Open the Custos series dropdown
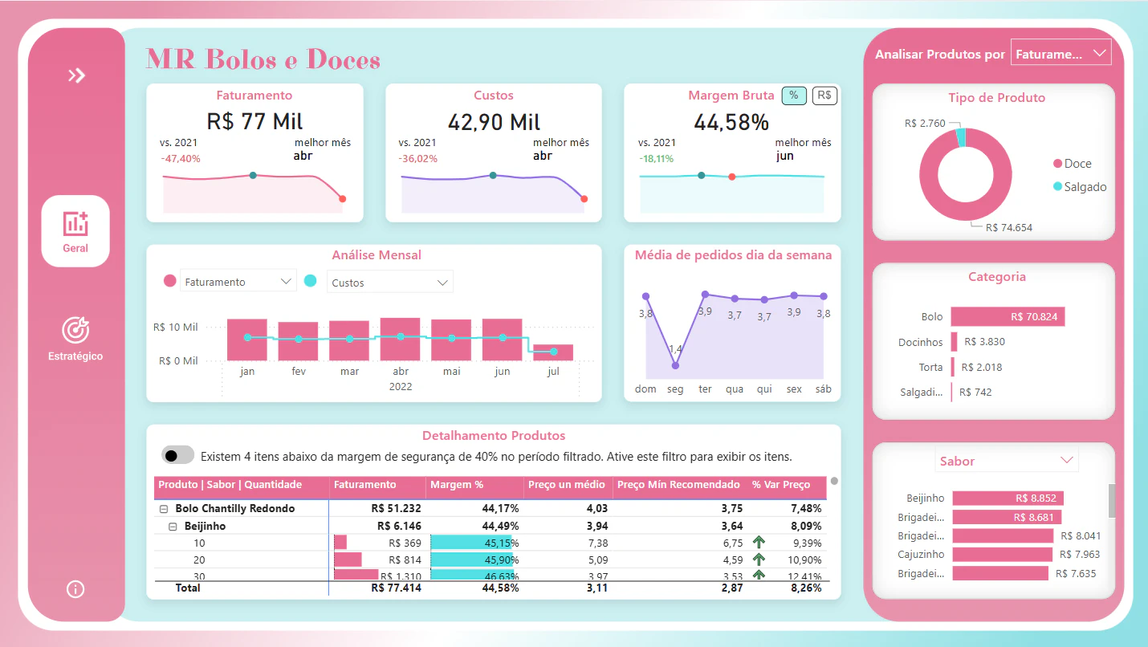The height and width of the screenshot is (647, 1148). click(389, 282)
